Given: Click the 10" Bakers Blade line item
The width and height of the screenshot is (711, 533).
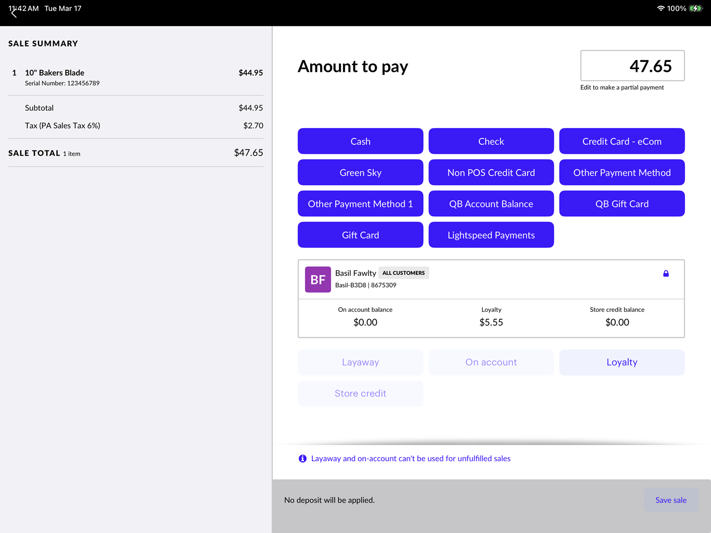Looking at the screenshot, I should 136,77.
